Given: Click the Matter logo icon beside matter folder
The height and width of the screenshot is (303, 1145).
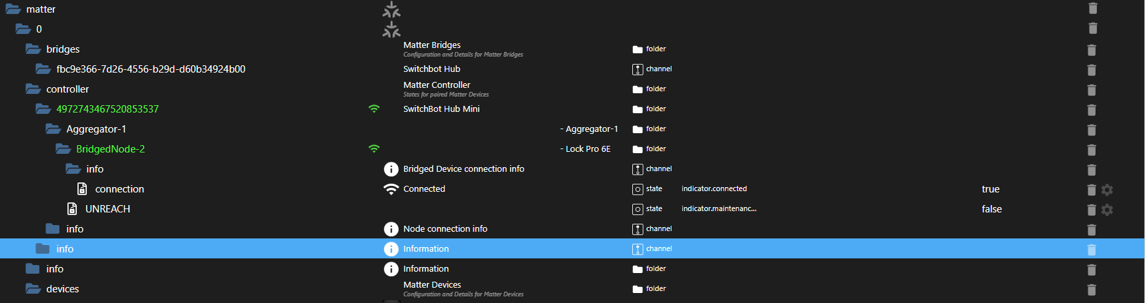Looking at the screenshot, I should pos(391,10).
